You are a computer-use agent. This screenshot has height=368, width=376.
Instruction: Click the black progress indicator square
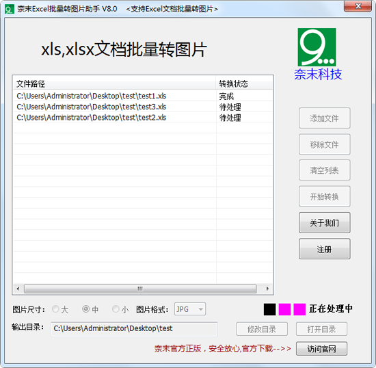(x=270, y=309)
